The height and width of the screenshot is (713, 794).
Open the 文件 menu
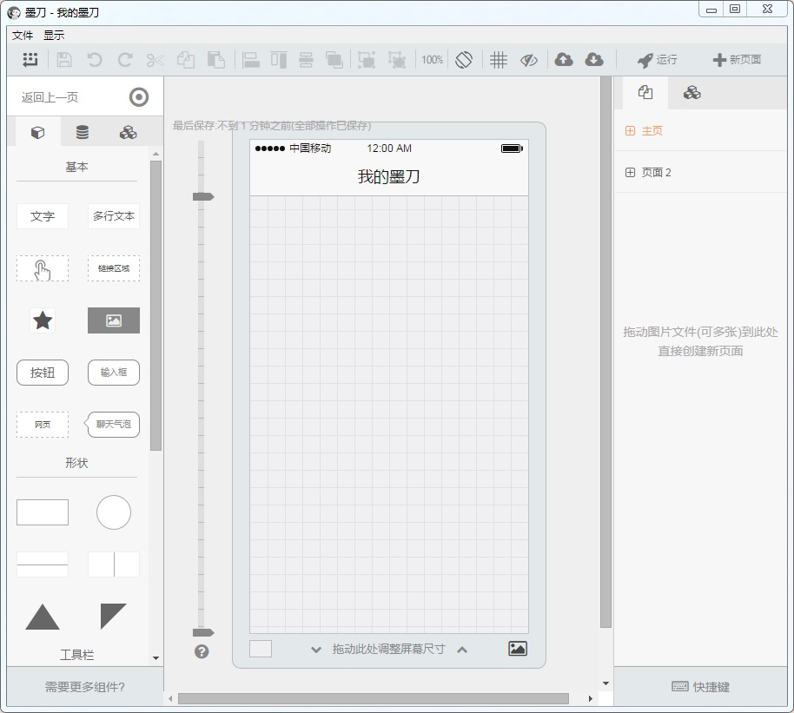click(x=23, y=35)
